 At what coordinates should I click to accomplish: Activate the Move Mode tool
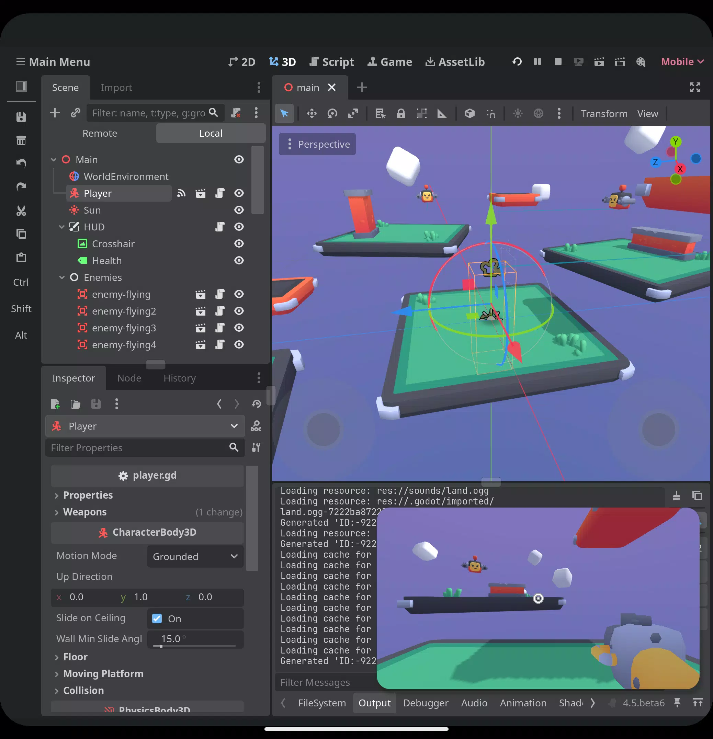coord(312,113)
